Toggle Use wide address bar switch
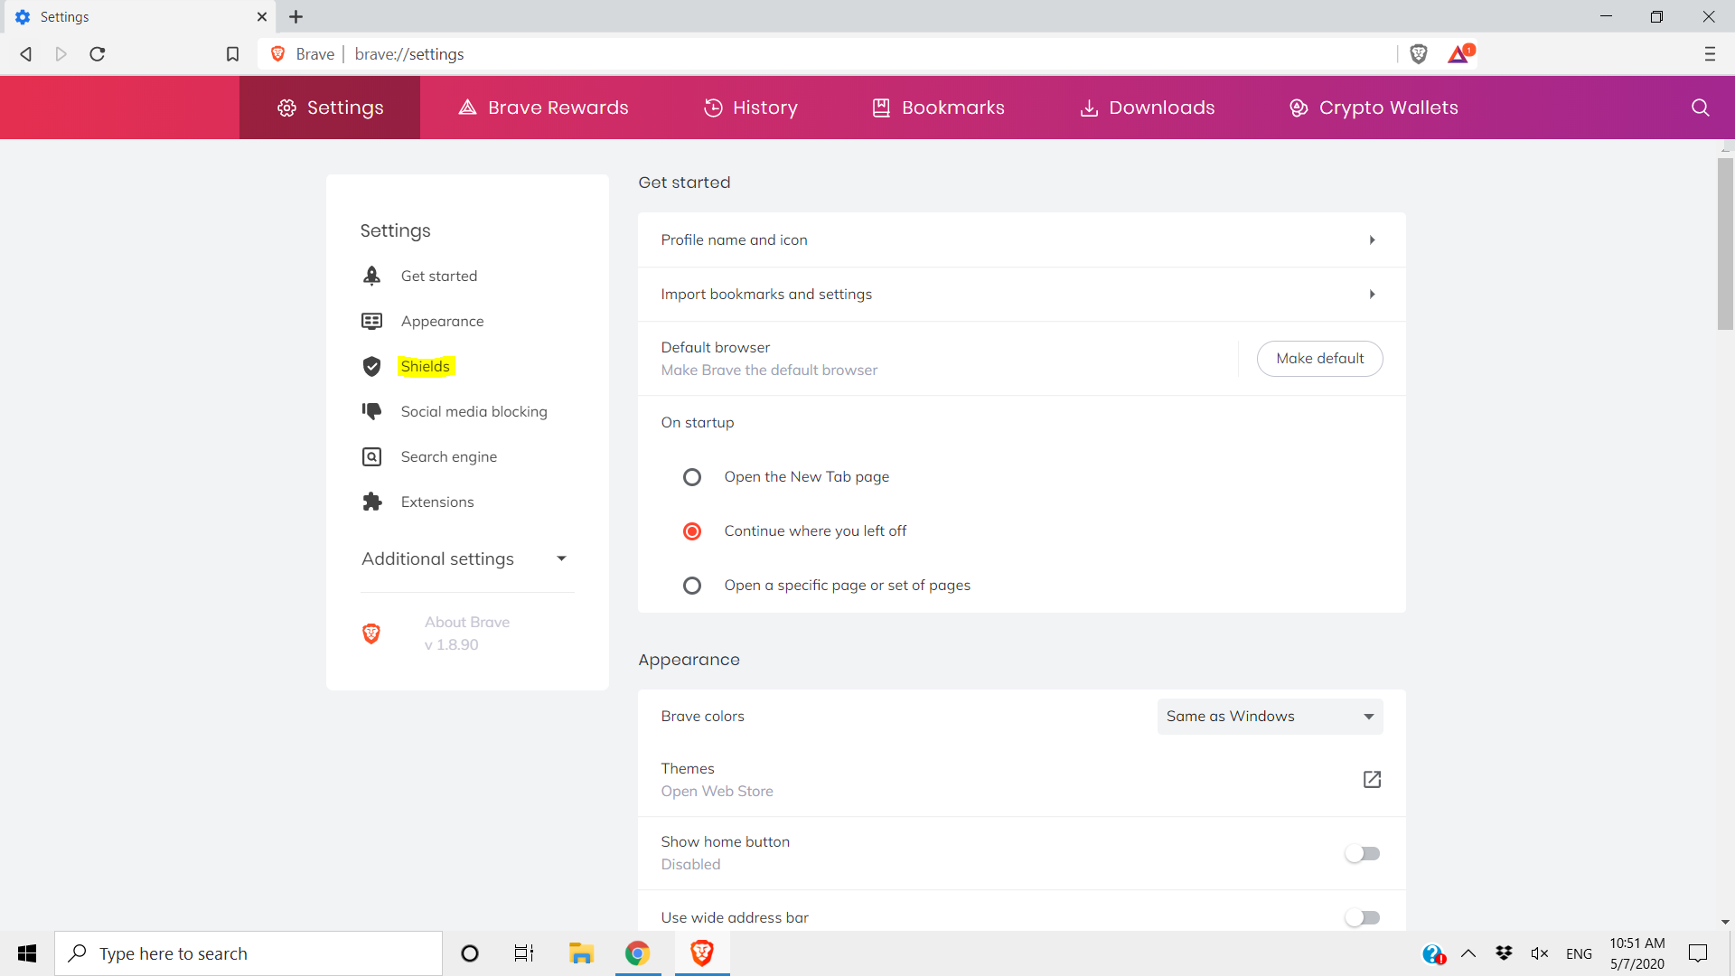Screen dimensions: 1735x976 (x=1362, y=917)
